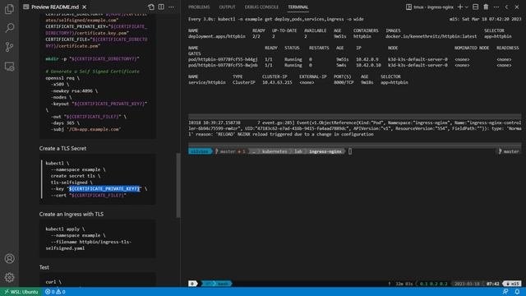The height and width of the screenshot is (296, 526).
Task: Click the preview pane vertical scrollbar
Action: [178, 185]
